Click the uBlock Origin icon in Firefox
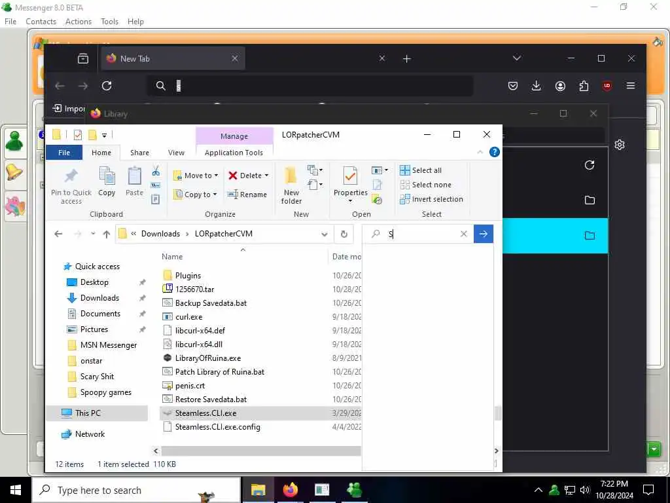 point(607,86)
